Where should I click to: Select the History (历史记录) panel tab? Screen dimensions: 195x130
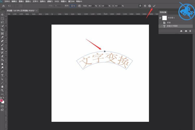[163, 12]
